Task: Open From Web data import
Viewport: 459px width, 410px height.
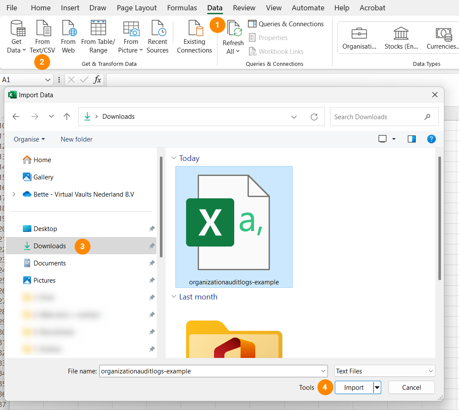Action: [x=68, y=29]
